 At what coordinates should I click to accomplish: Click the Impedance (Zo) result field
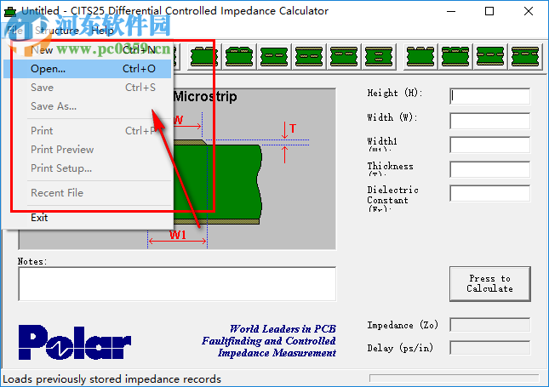click(x=489, y=325)
